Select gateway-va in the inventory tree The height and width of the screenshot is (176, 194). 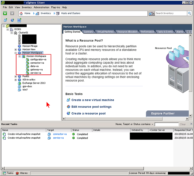[x=36, y=70]
